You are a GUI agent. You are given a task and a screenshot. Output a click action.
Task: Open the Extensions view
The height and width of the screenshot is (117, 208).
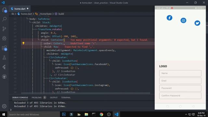[x=4, y=48]
